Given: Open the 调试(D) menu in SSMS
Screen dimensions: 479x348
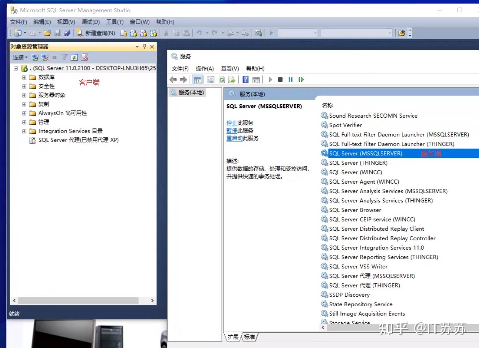Looking at the screenshot, I should coord(91,22).
